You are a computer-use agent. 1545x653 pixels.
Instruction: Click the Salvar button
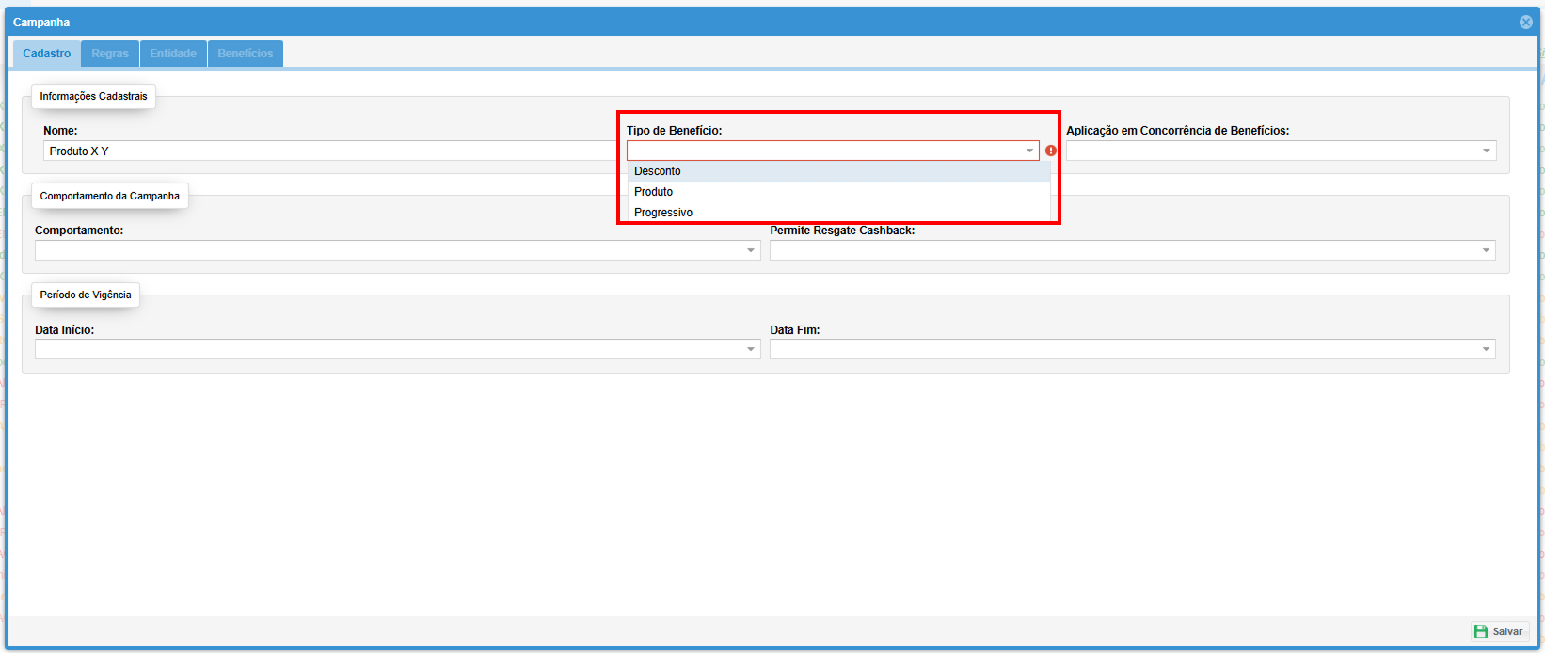tap(1499, 631)
